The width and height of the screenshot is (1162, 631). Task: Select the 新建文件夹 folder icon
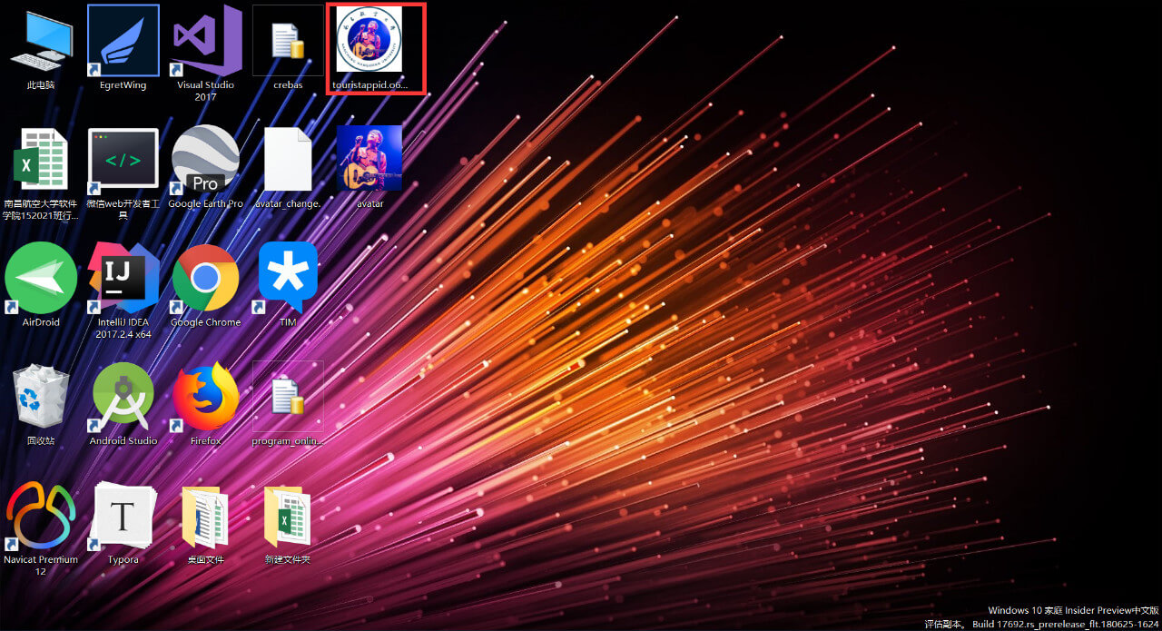pos(288,517)
